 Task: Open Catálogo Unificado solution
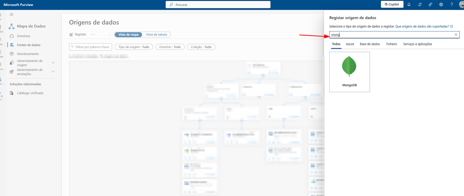pyautogui.click(x=30, y=93)
